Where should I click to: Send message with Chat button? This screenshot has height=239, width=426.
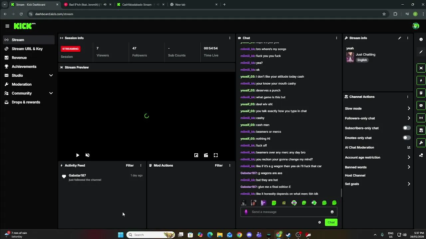pos(331,222)
